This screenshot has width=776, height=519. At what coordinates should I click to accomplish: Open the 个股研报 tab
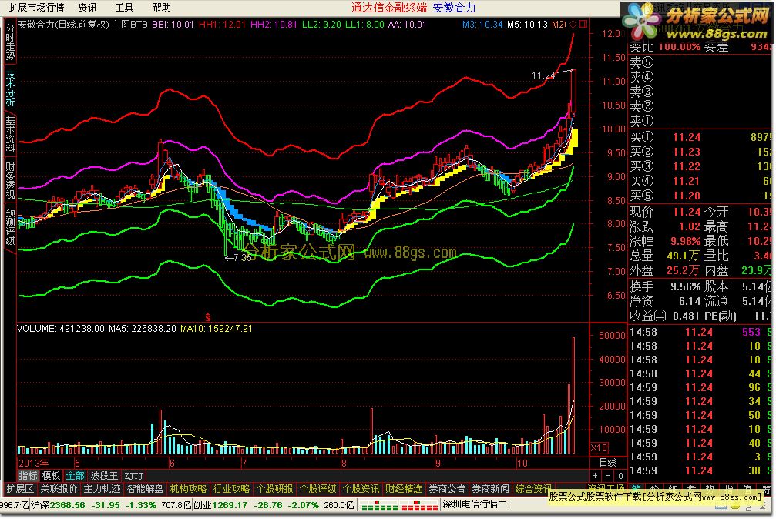[x=274, y=489]
